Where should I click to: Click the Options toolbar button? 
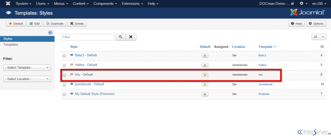(316, 24)
